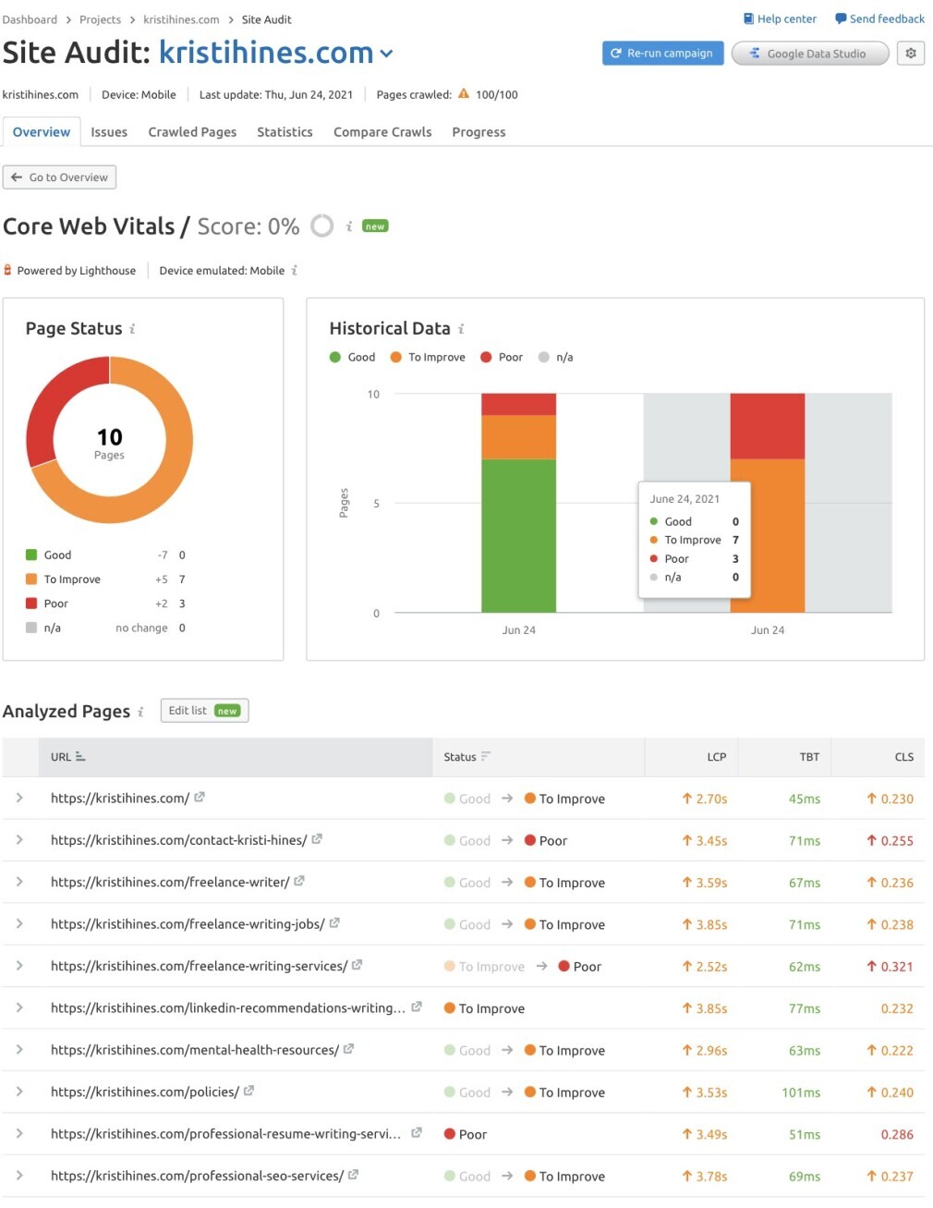Expand the linkedin-recommendations-writing row

click(x=19, y=1007)
